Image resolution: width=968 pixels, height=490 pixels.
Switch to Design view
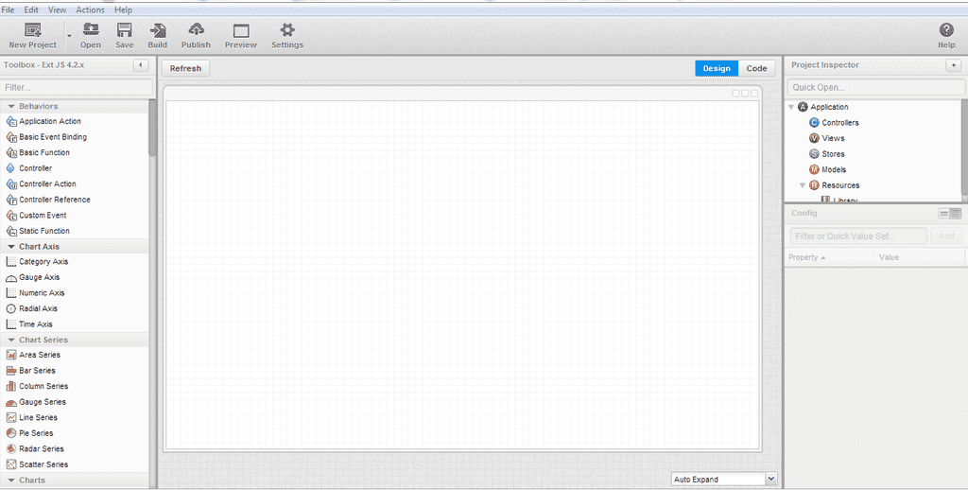(717, 69)
